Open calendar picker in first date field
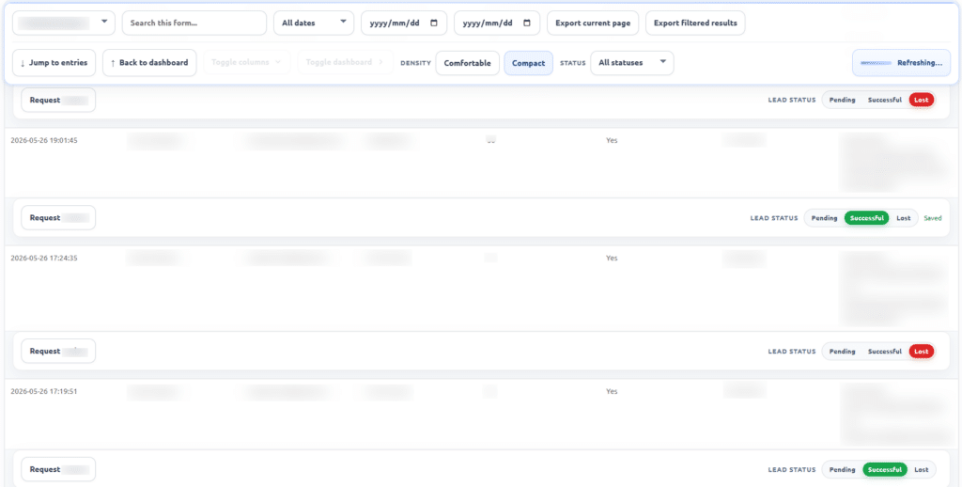 [434, 23]
